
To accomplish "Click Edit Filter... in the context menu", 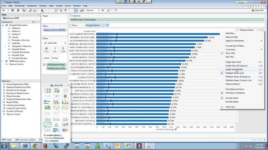I will pyautogui.click(x=230, y=33).
